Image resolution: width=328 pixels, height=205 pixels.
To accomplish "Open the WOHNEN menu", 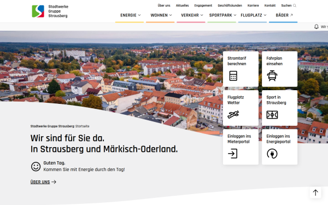I will [x=159, y=15].
